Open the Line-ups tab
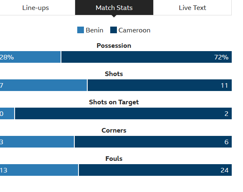The width and height of the screenshot is (243, 192). [35, 7]
